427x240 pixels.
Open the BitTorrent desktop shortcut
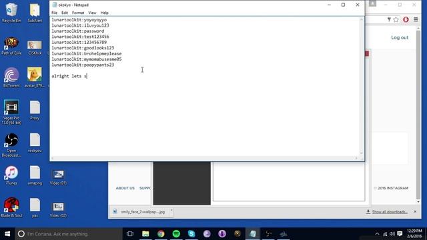(11, 78)
